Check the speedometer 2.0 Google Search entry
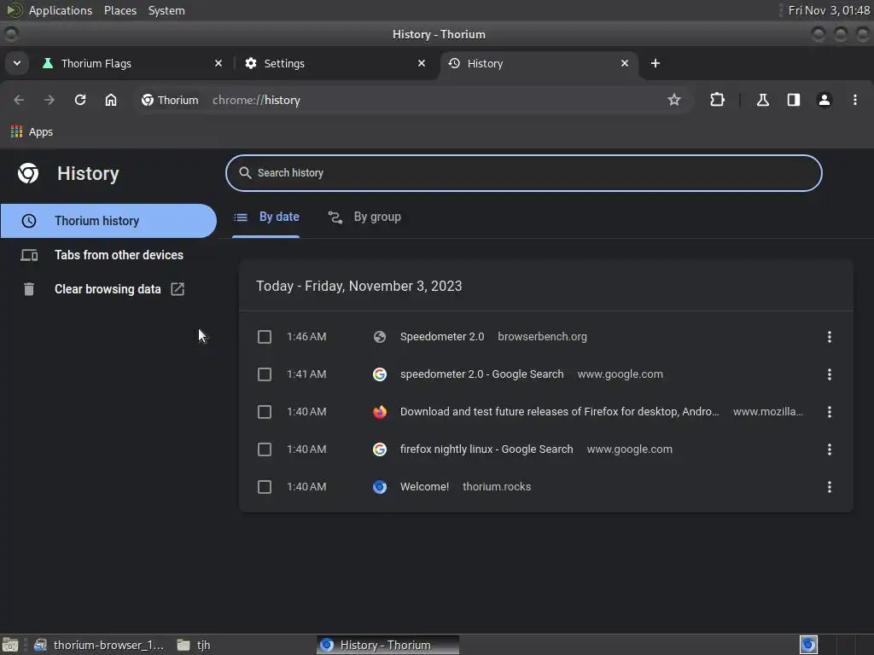 click(265, 374)
